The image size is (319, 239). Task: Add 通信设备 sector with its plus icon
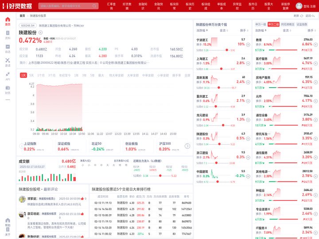coord(315,119)
